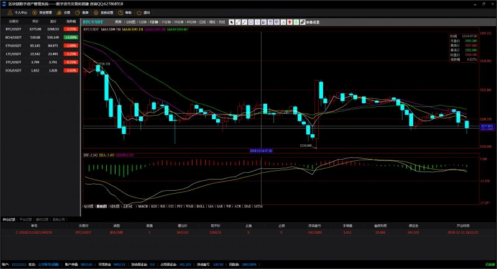Screen dimensions: 497x269
Task: Place a red up-arrow marker
Action: [290, 22]
